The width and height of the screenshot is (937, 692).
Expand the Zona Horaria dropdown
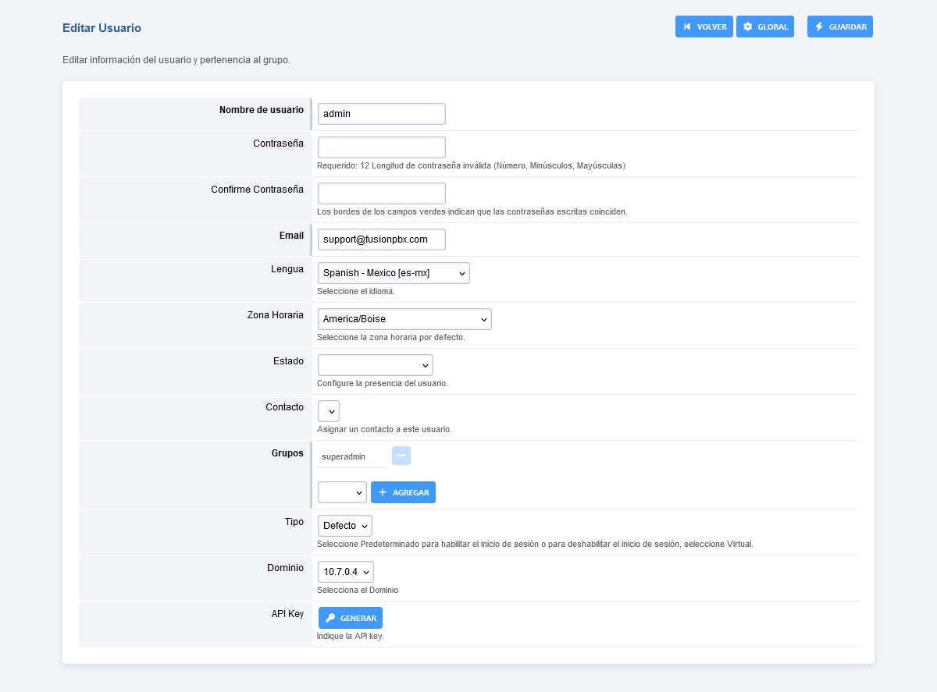404,319
